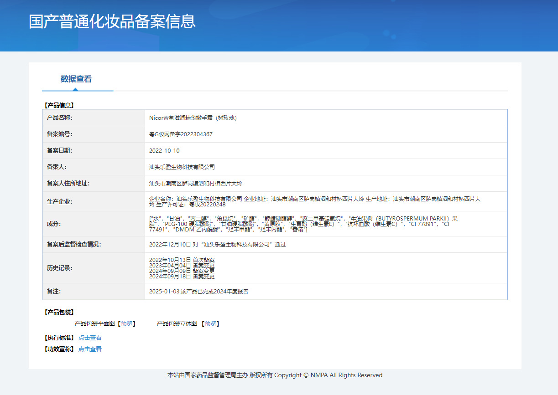Click the 产品名称 row label
Screen dimensions: 558x395
click(59, 118)
